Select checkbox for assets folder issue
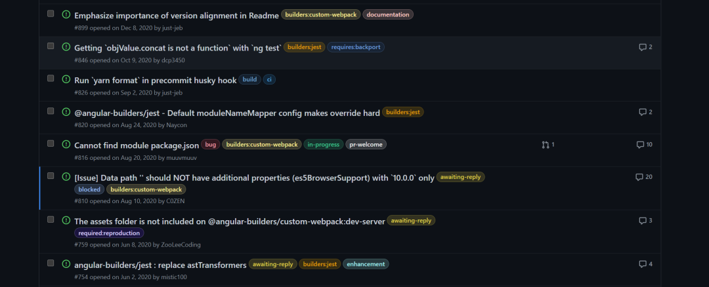Image resolution: width=709 pixels, height=287 pixels. pos(51,220)
